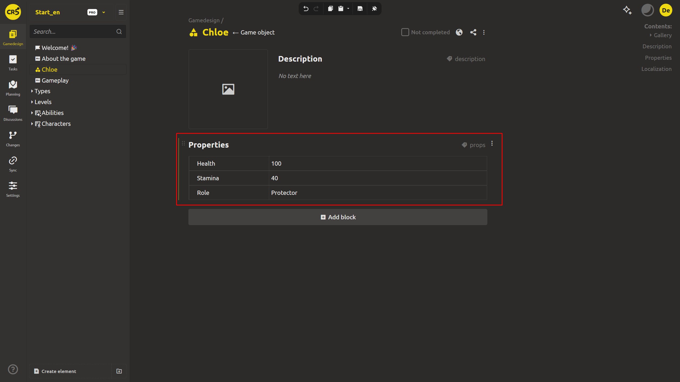Expand the Levels tree node
680x382 pixels.
(x=32, y=102)
